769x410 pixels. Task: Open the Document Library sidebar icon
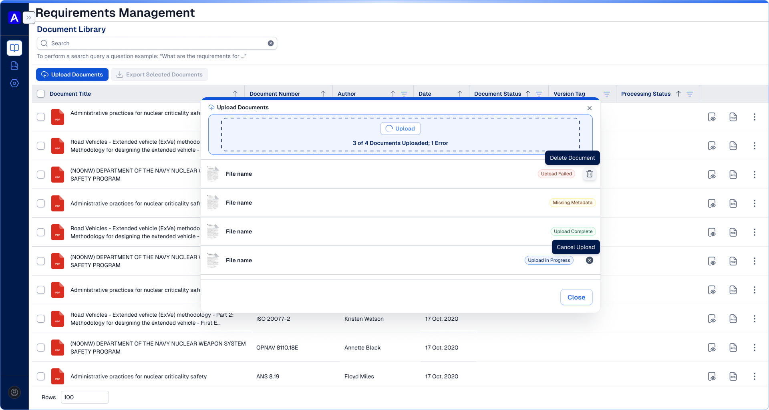(x=14, y=48)
